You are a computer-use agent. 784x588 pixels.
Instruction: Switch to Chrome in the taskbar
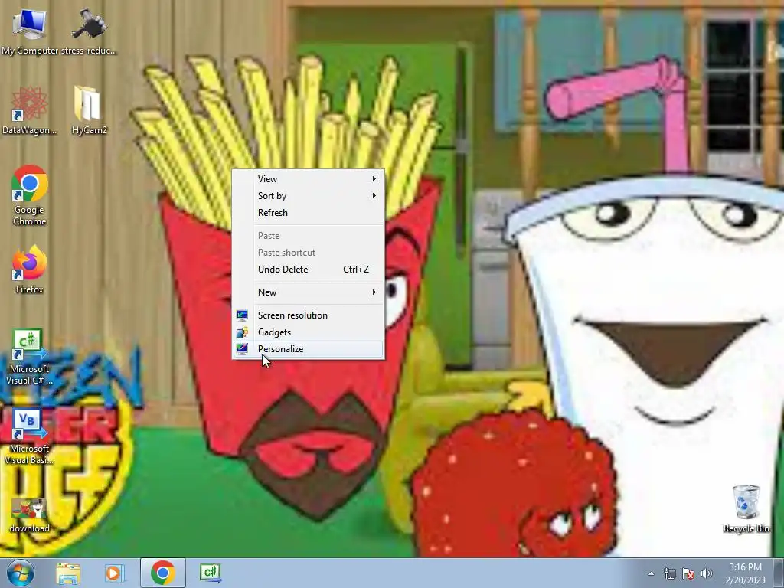pyautogui.click(x=162, y=573)
